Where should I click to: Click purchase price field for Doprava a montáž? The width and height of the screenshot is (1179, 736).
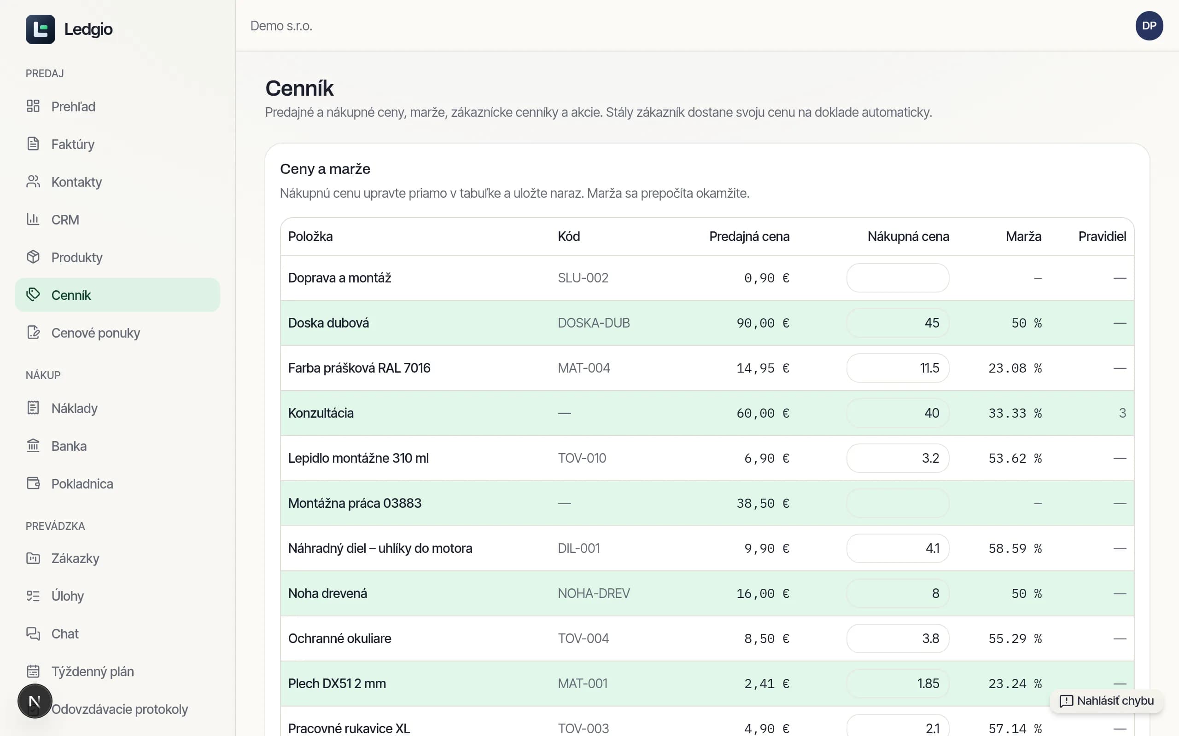click(x=898, y=278)
